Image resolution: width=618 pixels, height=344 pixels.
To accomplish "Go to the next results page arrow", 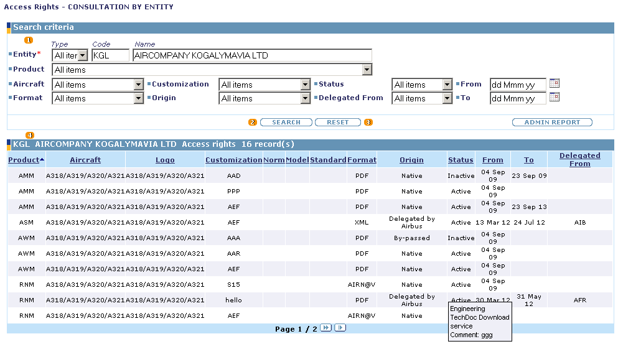I will (325, 328).
